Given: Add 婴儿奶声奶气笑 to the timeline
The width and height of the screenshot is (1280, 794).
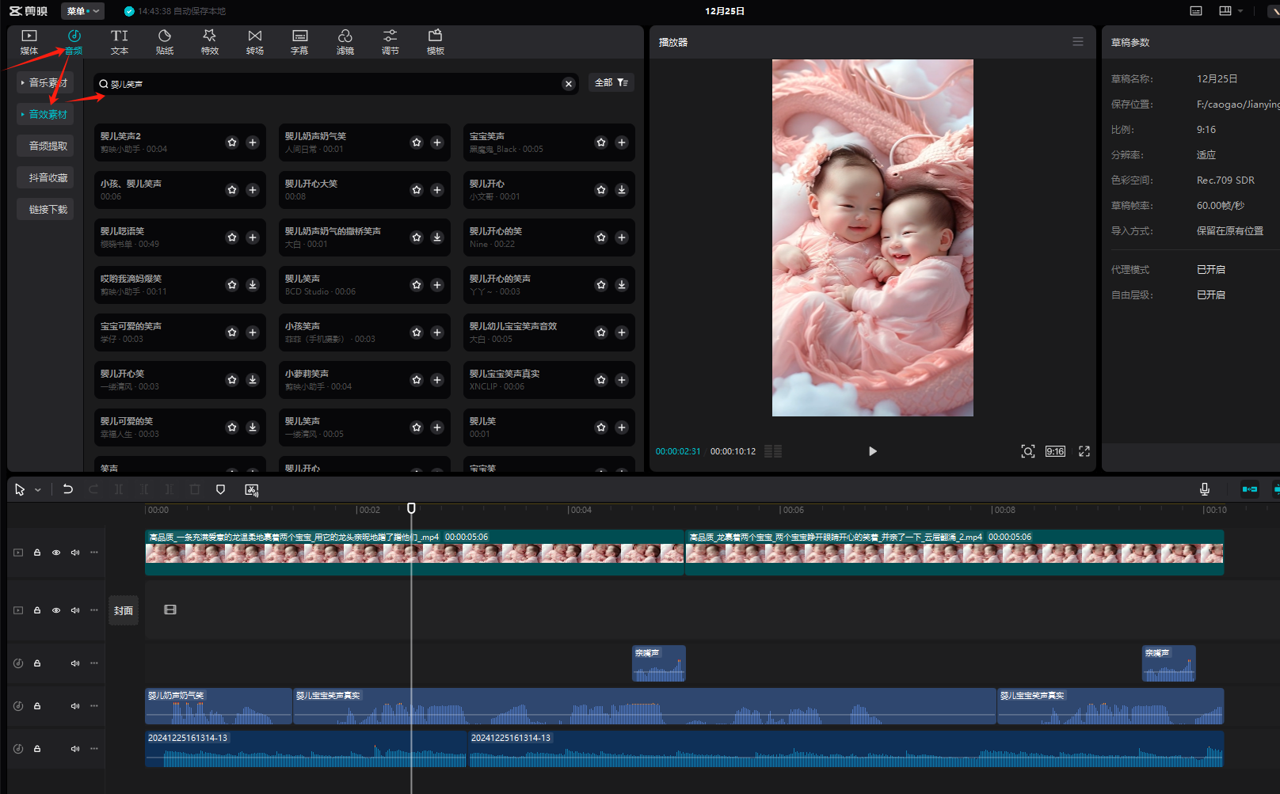Looking at the screenshot, I should point(436,142).
